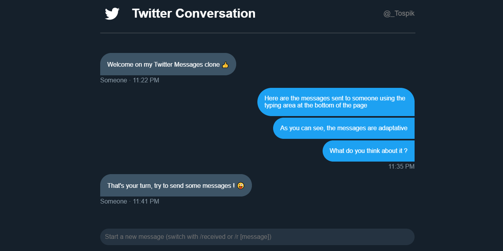Click the horizontal divider below the header
The height and width of the screenshot is (251, 503).
point(257,33)
